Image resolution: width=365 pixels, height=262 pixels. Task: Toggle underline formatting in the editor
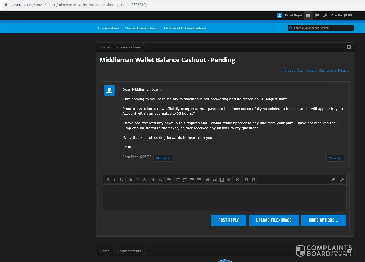[x=121, y=180]
